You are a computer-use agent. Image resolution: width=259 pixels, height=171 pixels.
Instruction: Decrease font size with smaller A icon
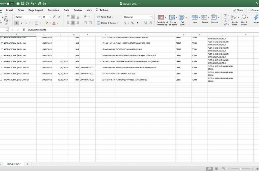60,17
